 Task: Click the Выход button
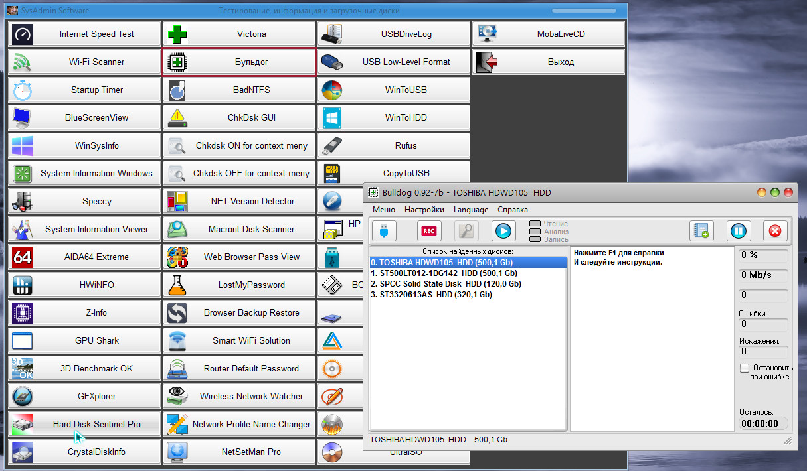[x=549, y=62]
